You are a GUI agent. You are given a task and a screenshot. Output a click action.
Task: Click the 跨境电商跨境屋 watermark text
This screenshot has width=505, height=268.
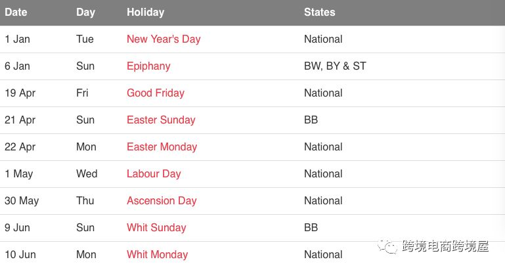tap(445, 246)
